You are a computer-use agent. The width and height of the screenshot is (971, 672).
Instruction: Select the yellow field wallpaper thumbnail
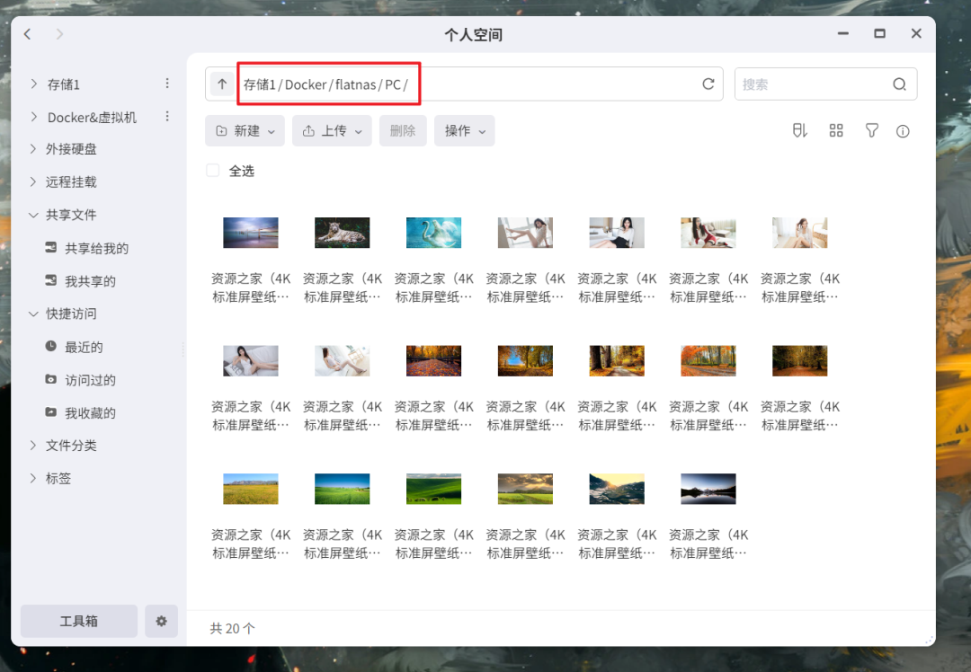click(250, 489)
